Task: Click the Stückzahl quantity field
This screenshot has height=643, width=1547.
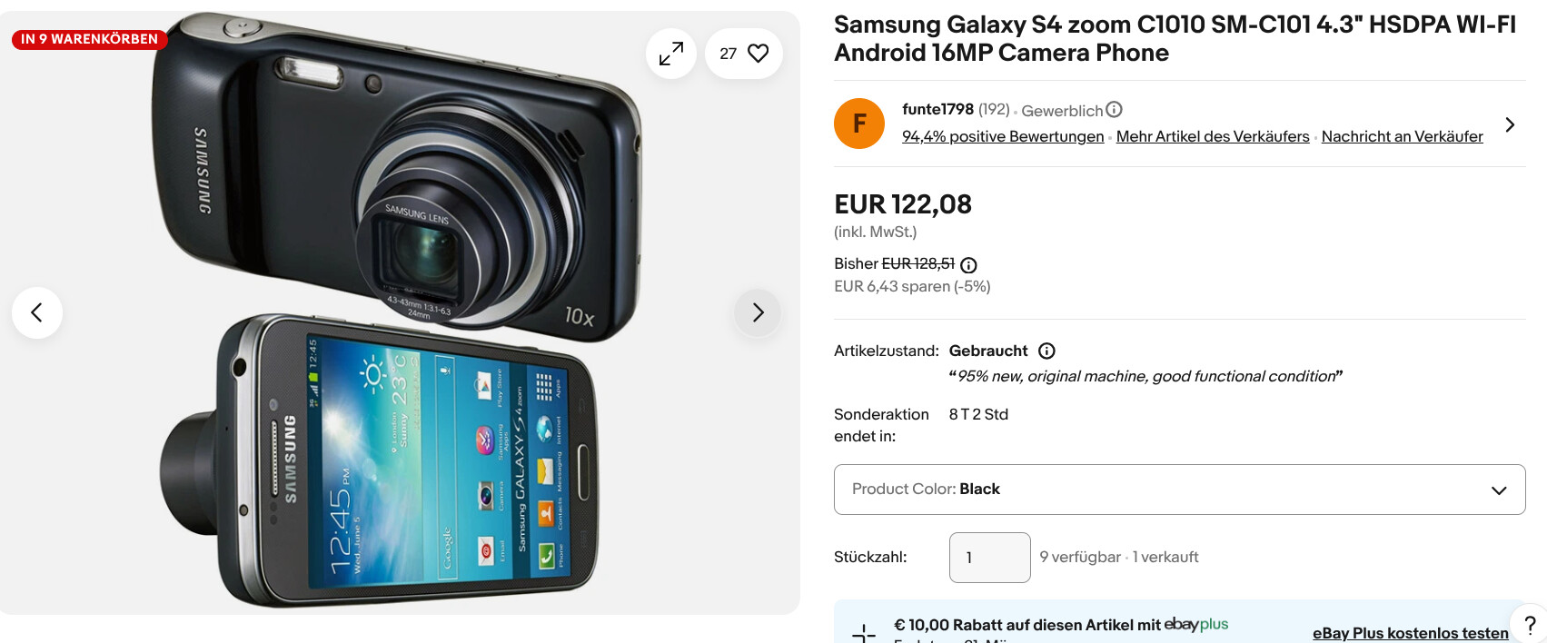Action: [989, 558]
